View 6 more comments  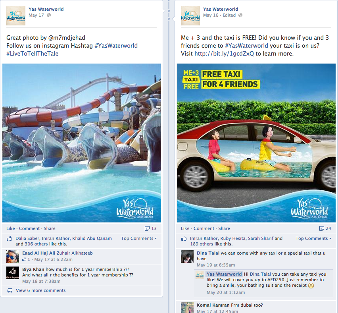point(40,290)
